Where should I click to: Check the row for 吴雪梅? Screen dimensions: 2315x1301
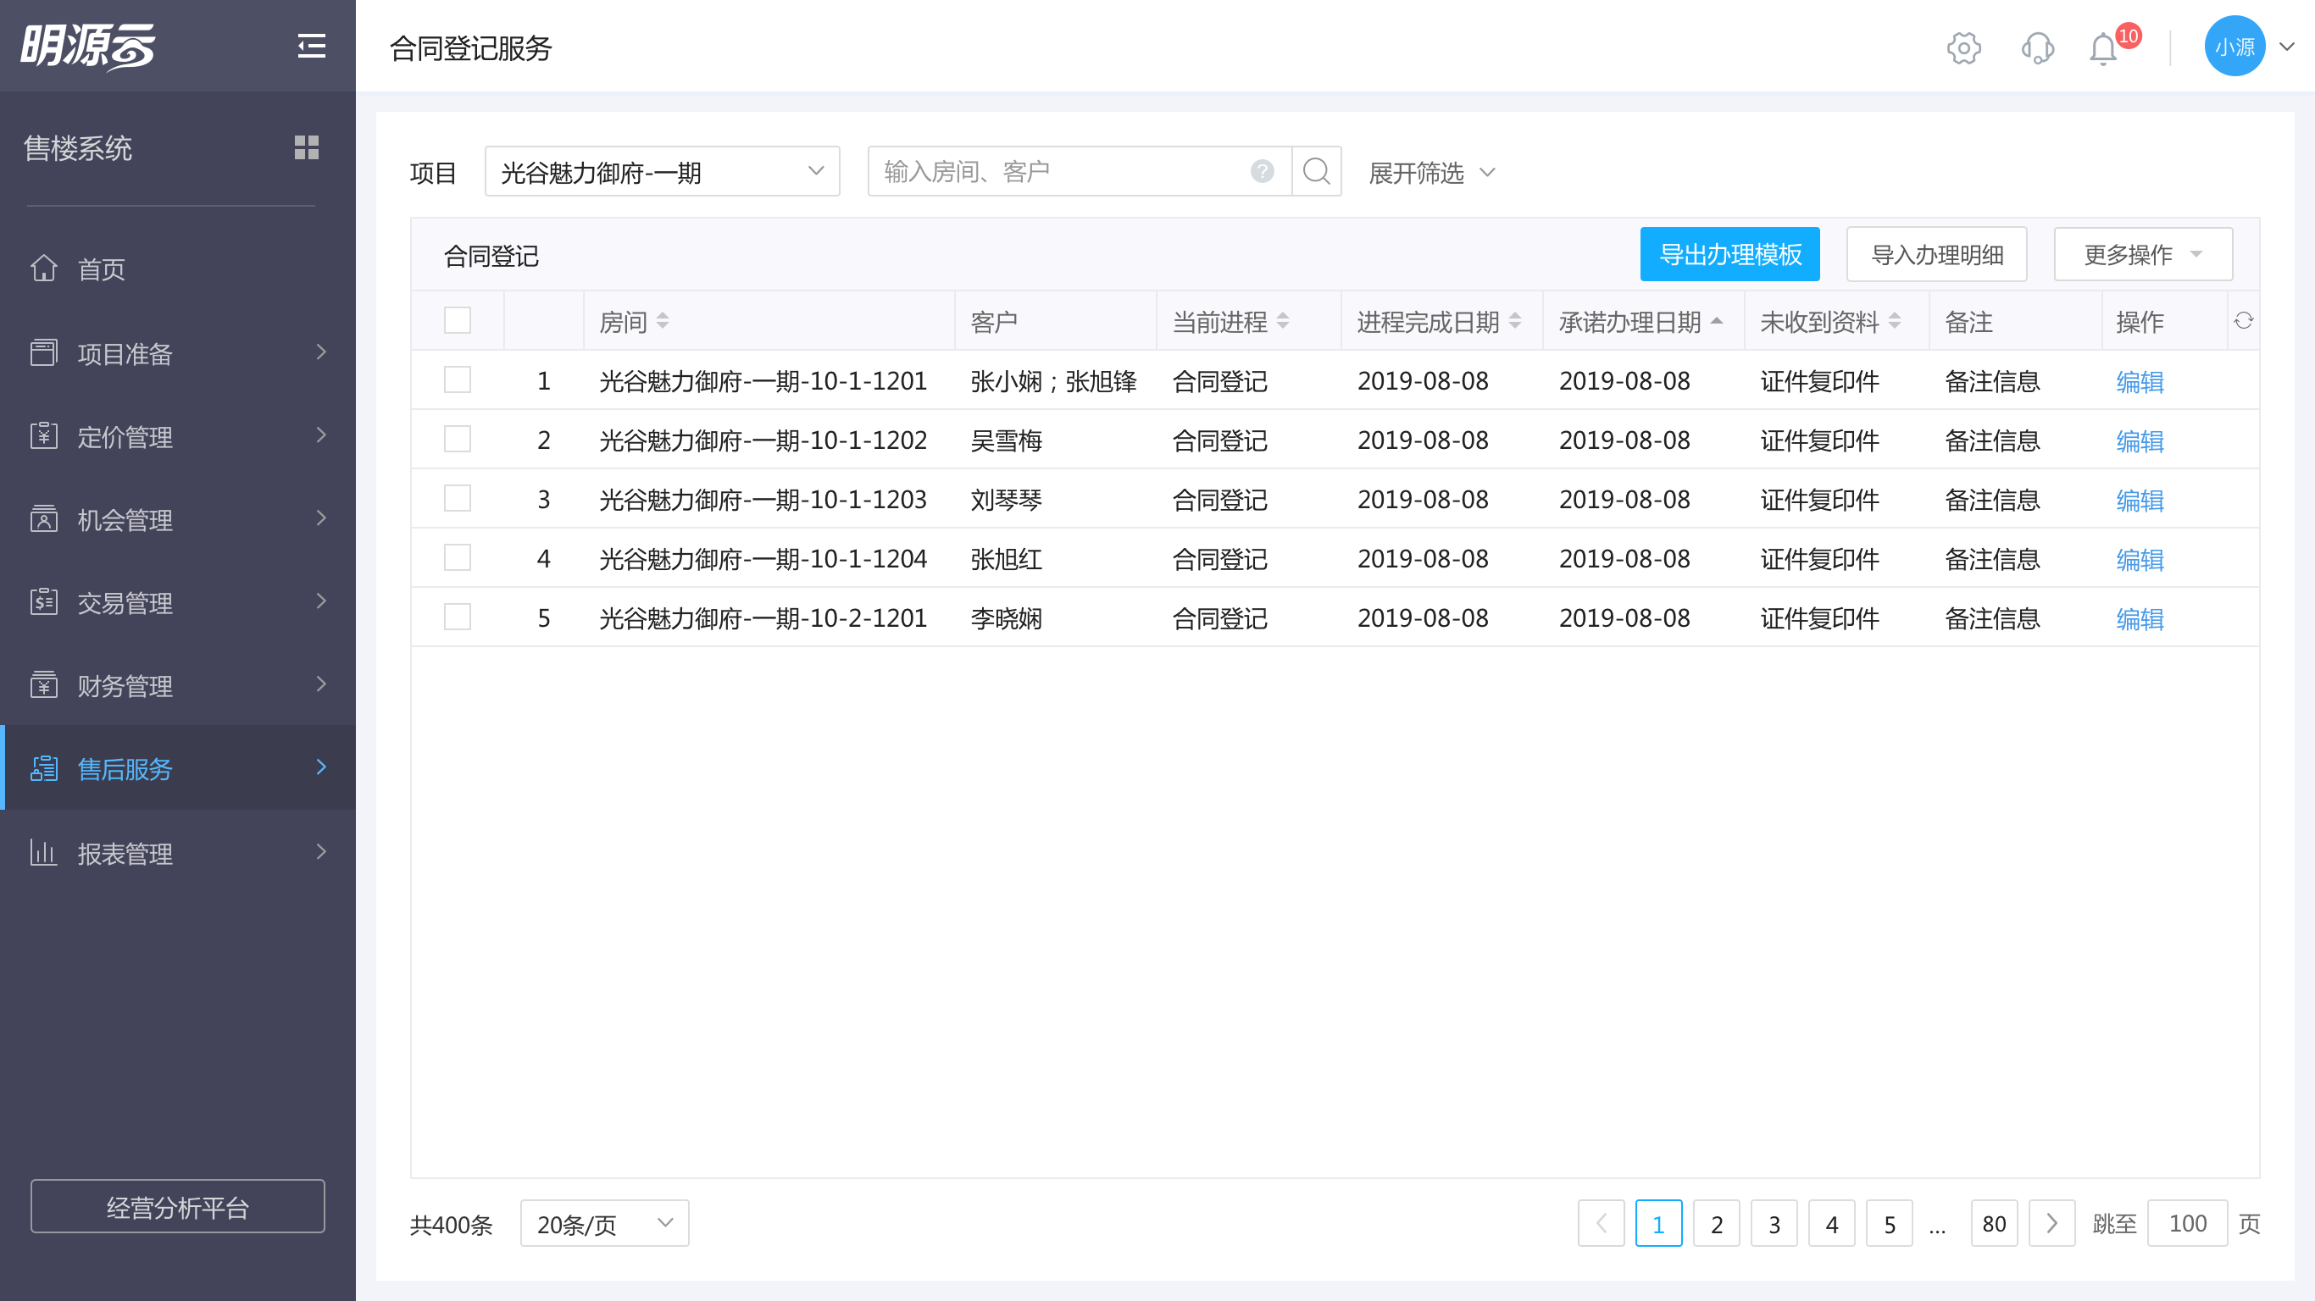[x=458, y=440]
